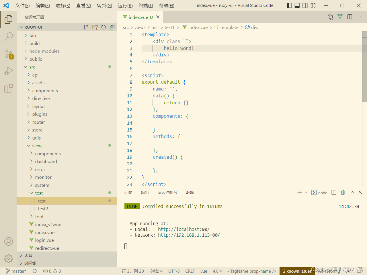
Task: Open the Explorer view in activity bar
Action: point(9,19)
